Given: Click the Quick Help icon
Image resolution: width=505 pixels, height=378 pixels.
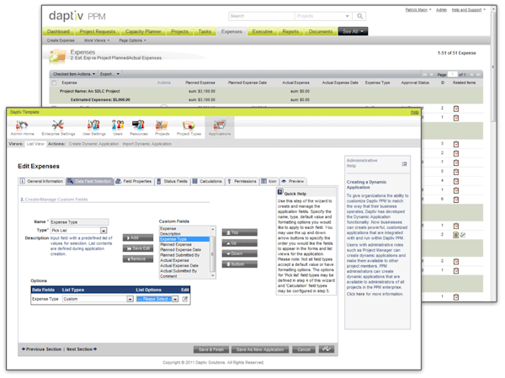Looking at the screenshot, I should [280, 191].
